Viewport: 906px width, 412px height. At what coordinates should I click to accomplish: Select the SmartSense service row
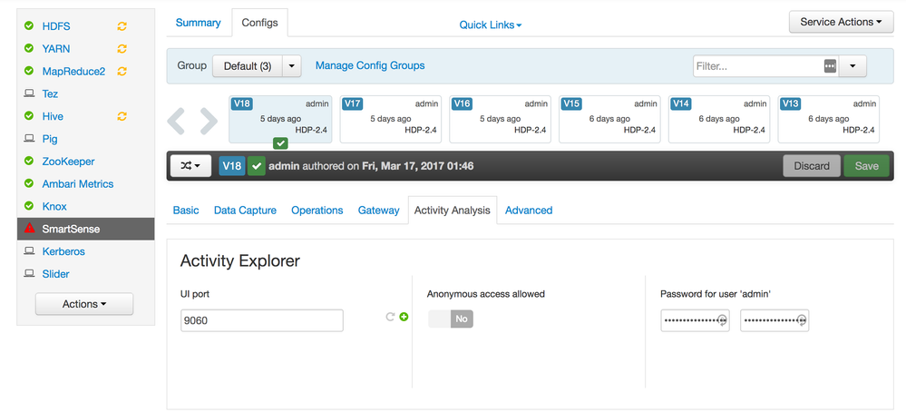coord(86,229)
